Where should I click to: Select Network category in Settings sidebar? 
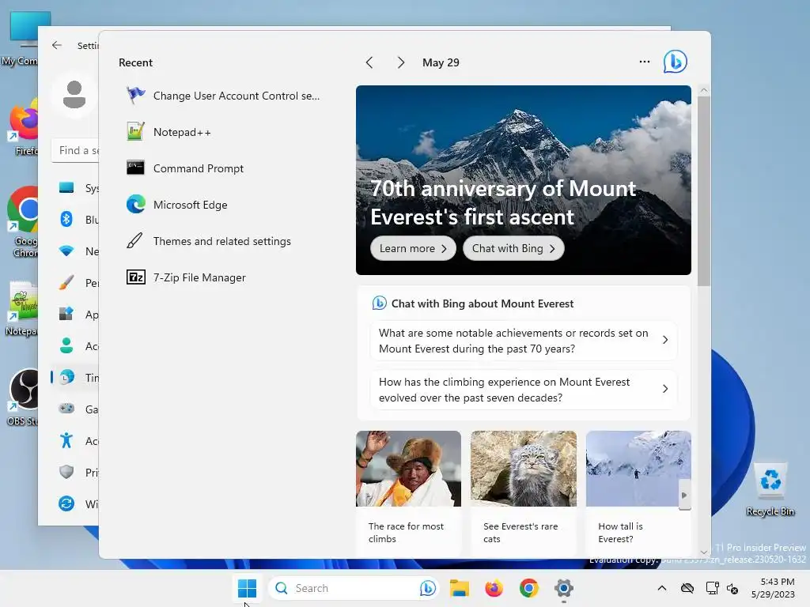click(77, 251)
